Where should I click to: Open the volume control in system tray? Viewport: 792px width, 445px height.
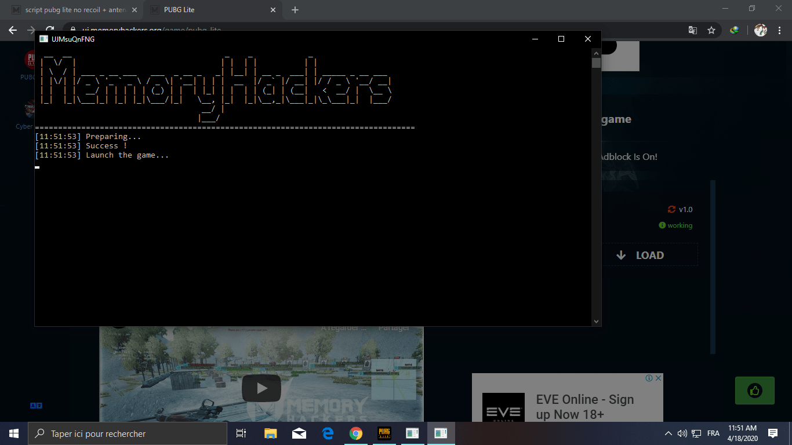click(682, 433)
